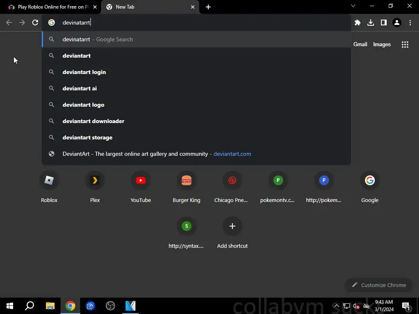419x314 pixels.
Task: Click the Chrome taskbar icon
Action: [70, 306]
